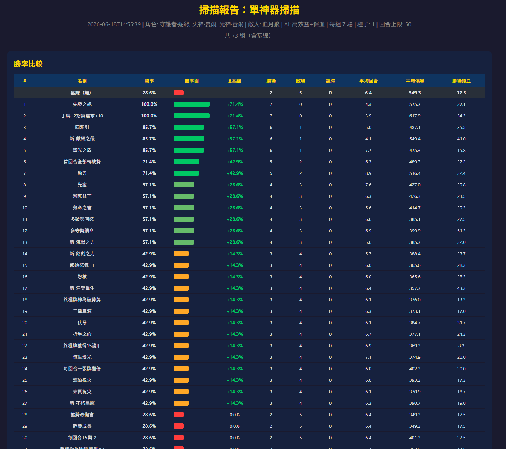Click the 新-沉默之力 entry

click(x=82, y=242)
